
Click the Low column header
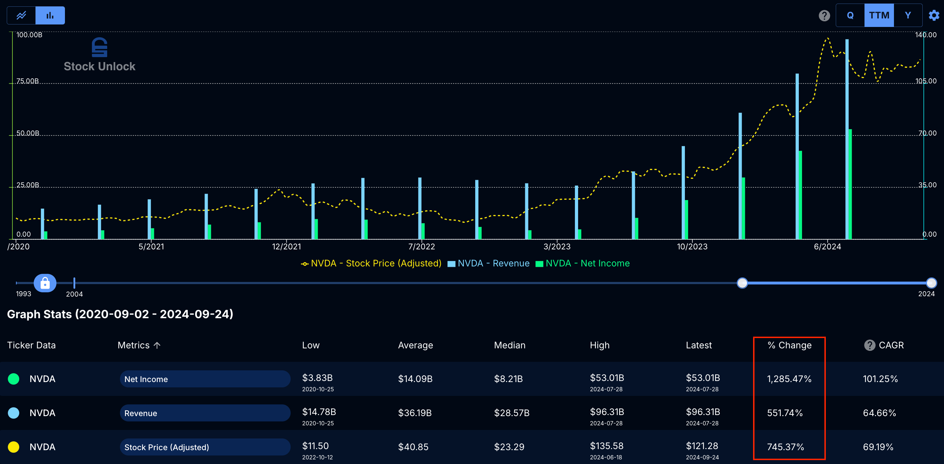[311, 346]
